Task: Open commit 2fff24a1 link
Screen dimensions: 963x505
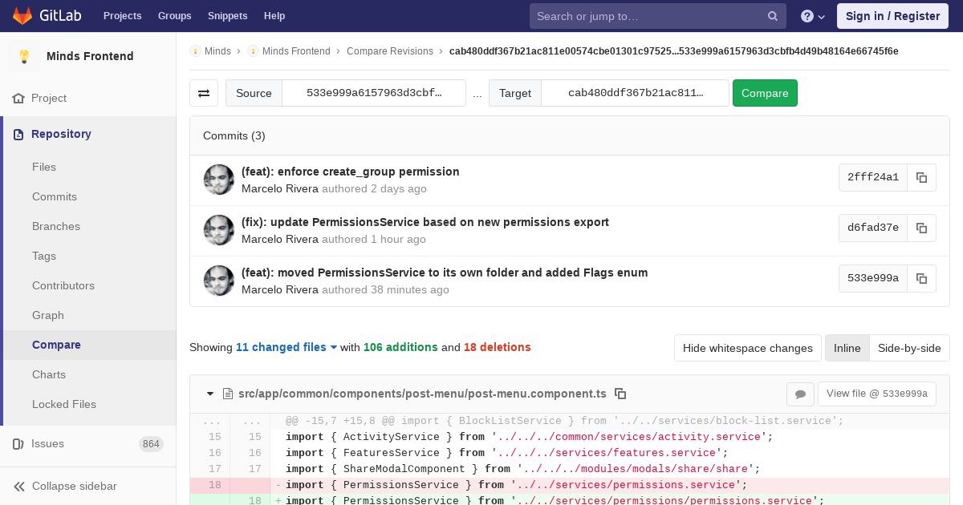Action: click(873, 177)
